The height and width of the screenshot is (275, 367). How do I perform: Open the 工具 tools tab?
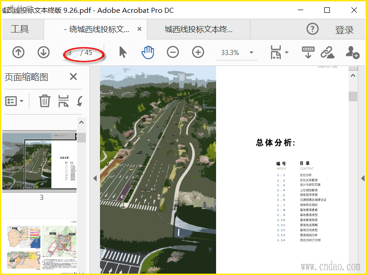(20, 29)
